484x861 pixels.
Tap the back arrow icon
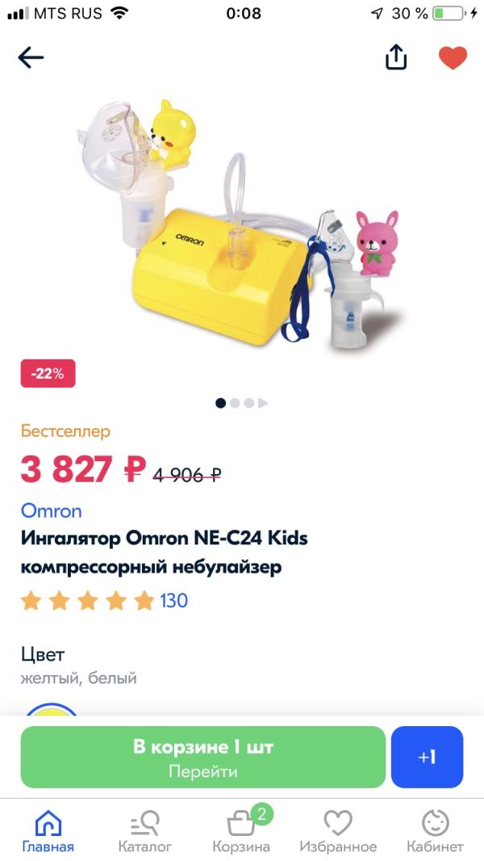coord(31,57)
